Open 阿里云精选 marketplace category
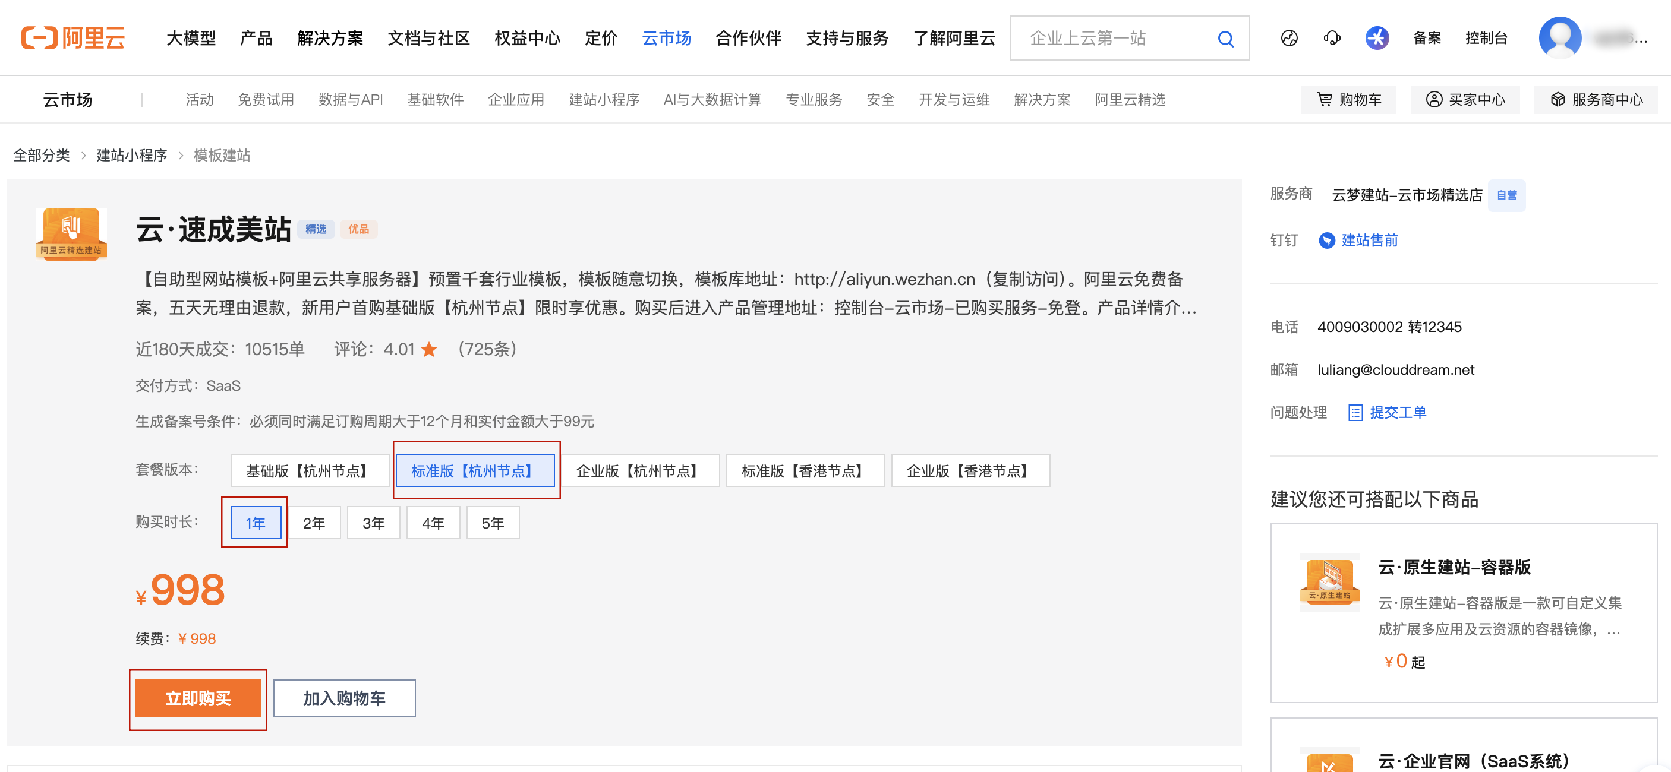Viewport: 1671px width, 772px height. point(1130,100)
